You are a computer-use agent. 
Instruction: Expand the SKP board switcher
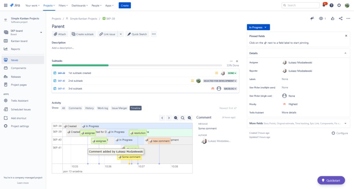click(41, 32)
